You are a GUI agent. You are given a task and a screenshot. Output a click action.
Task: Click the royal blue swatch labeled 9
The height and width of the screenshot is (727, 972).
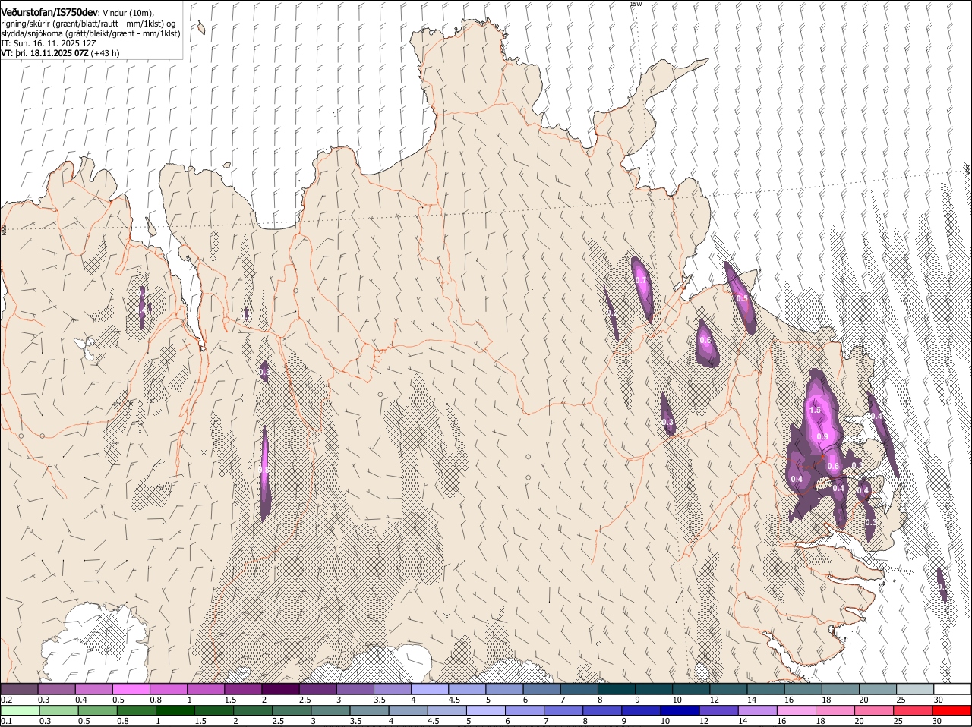coord(641,710)
